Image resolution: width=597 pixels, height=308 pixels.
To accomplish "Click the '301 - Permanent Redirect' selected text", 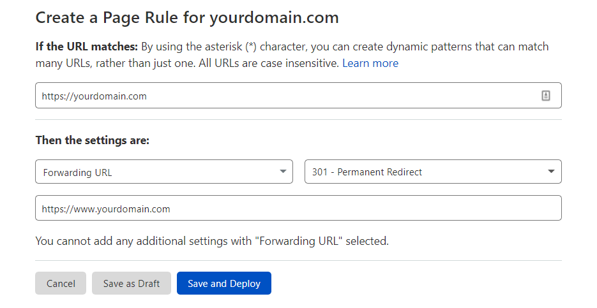I will (367, 172).
